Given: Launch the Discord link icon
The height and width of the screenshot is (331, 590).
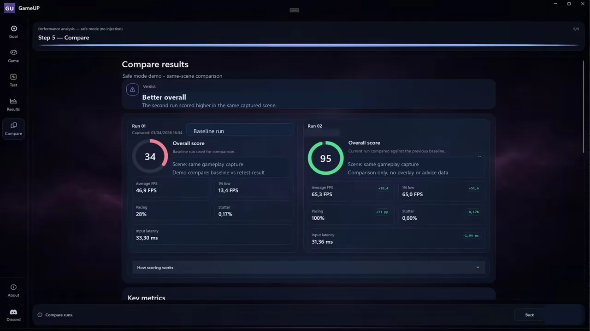Looking at the screenshot, I should [x=13, y=312].
